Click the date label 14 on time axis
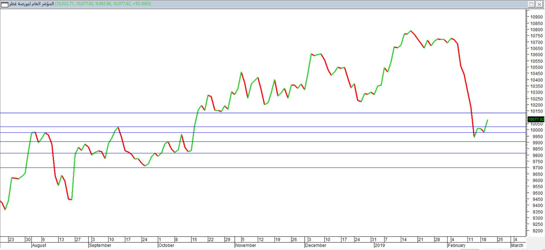The height and width of the screenshot is (250, 545). [404, 240]
